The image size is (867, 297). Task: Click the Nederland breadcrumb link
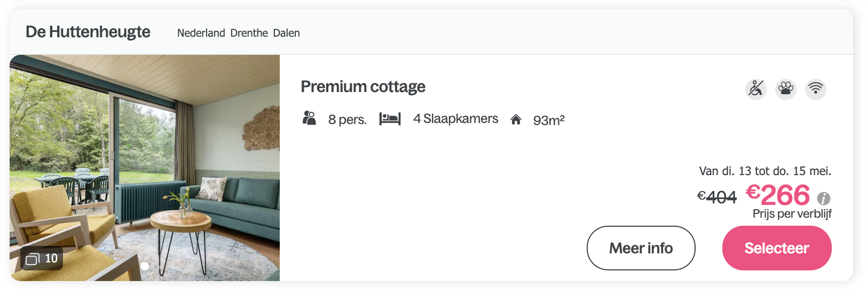(201, 33)
